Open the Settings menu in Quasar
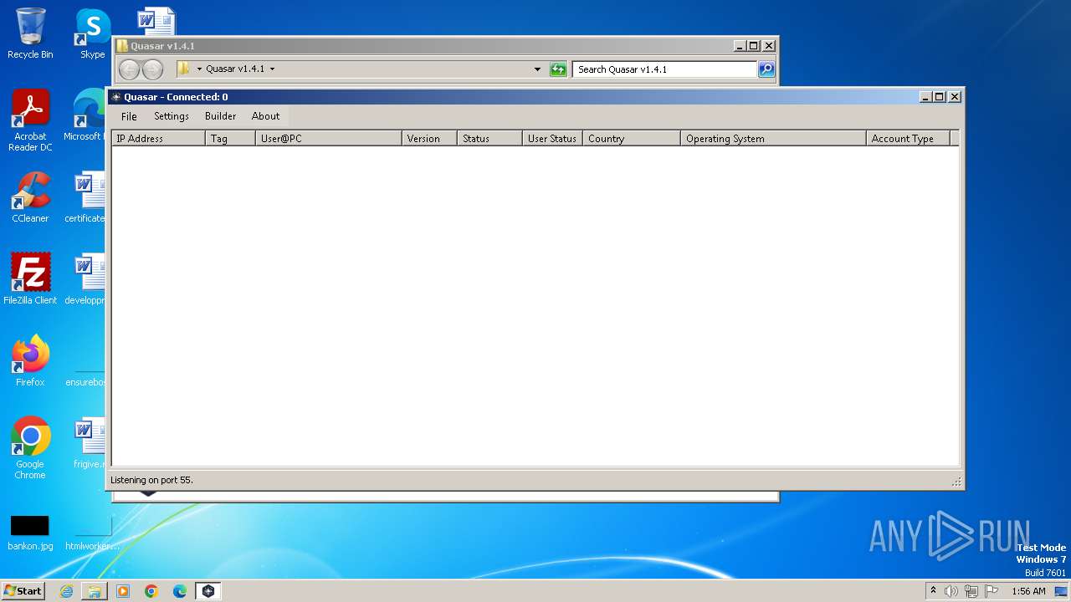 coord(172,116)
